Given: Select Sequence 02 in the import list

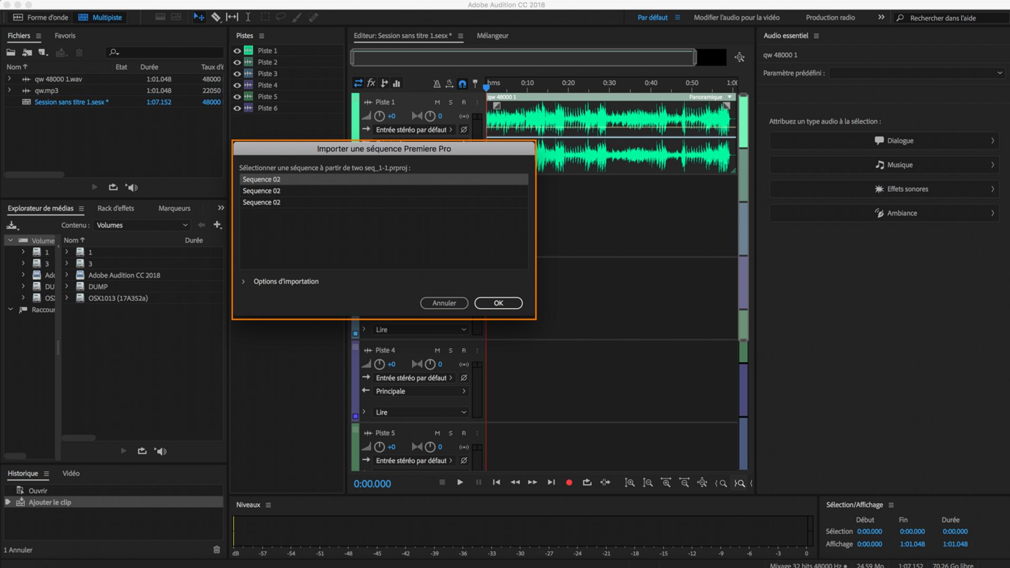Looking at the screenshot, I should tap(383, 179).
